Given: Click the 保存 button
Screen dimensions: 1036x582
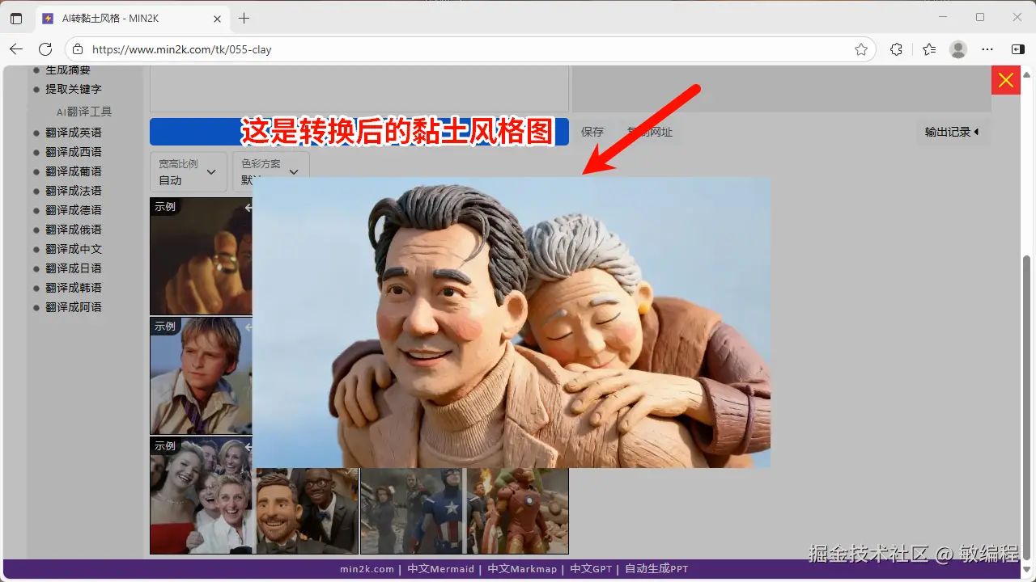Looking at the screenshot, I should [592, 132].
